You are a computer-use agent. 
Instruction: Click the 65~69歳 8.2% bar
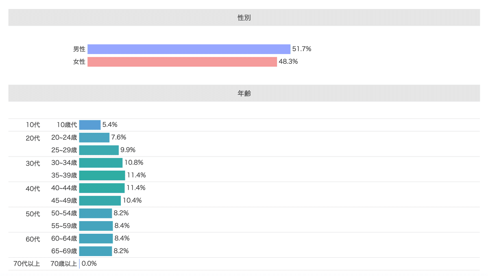96,251
